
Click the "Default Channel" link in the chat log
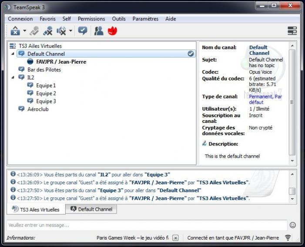(x=179, y=190)
